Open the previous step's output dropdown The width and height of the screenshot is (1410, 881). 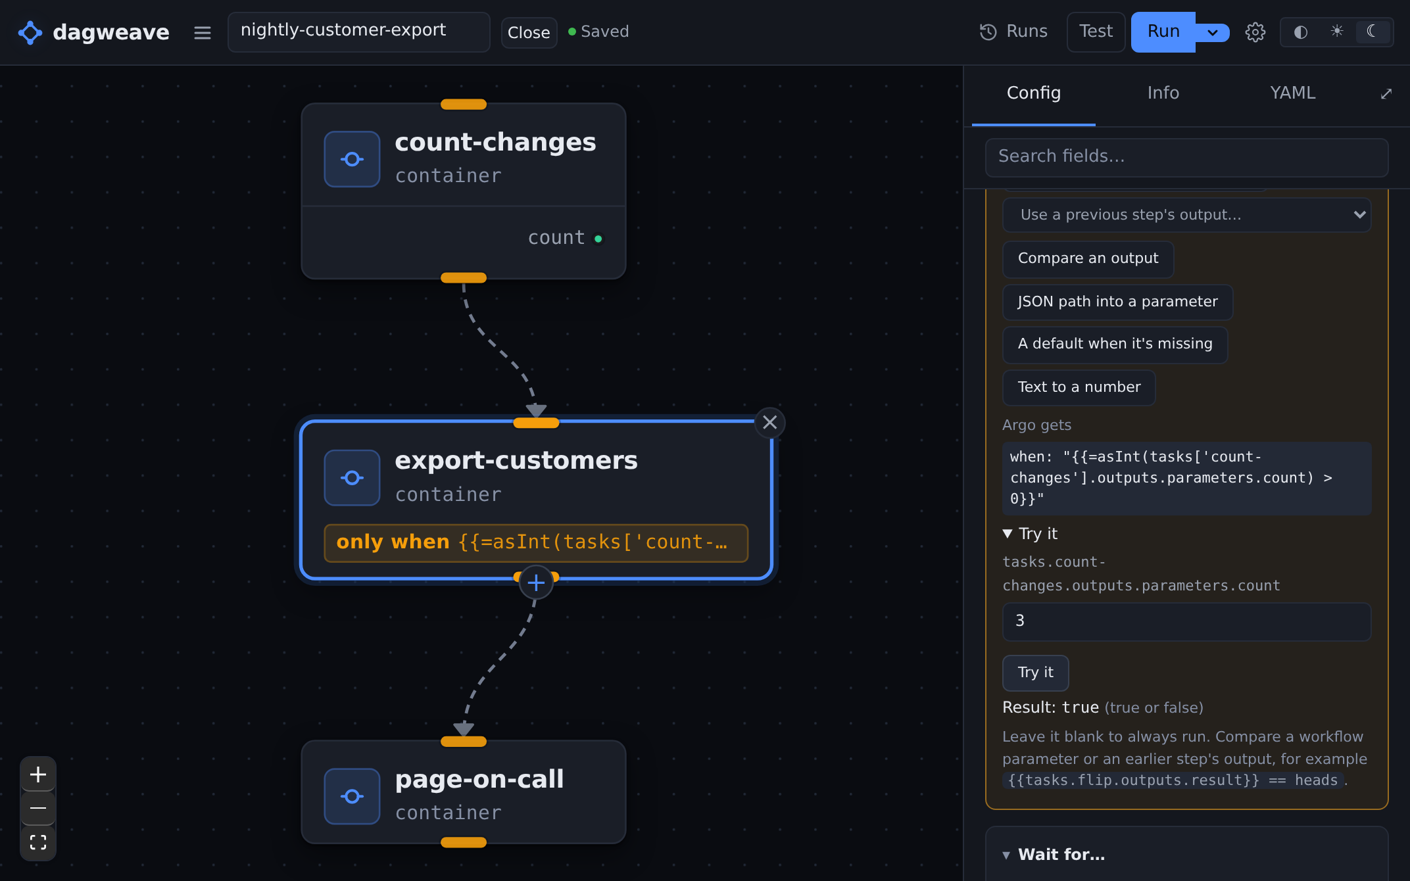1186,215
